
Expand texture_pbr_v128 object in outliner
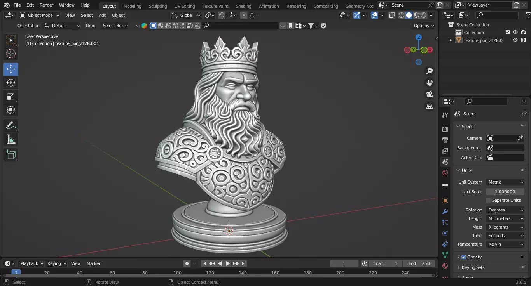point(451,40)
